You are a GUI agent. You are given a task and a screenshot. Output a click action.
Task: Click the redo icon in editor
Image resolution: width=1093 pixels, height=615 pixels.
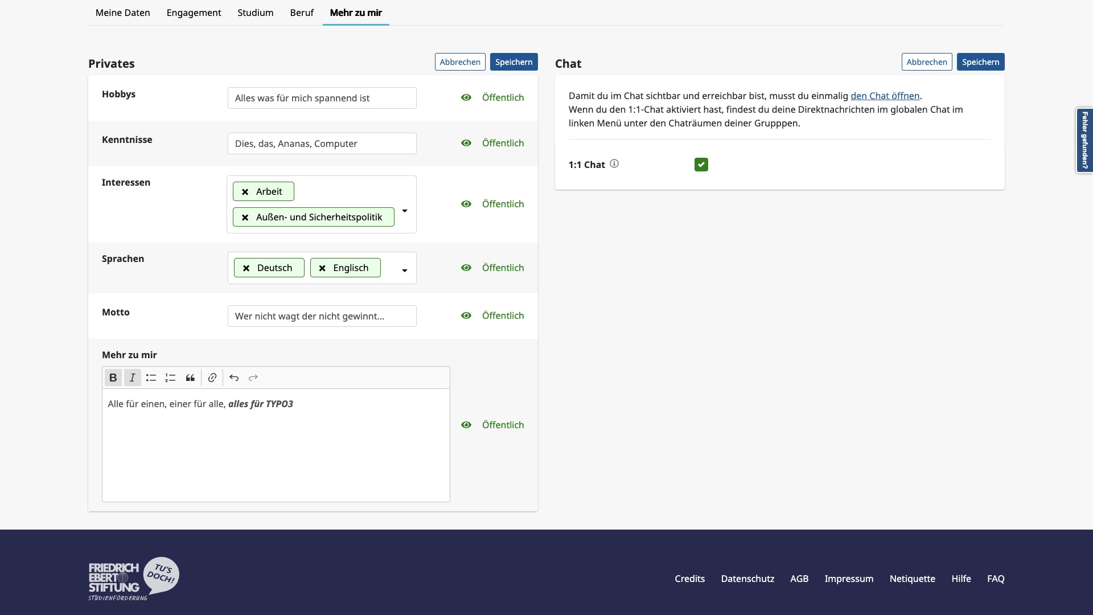(253, 378)
